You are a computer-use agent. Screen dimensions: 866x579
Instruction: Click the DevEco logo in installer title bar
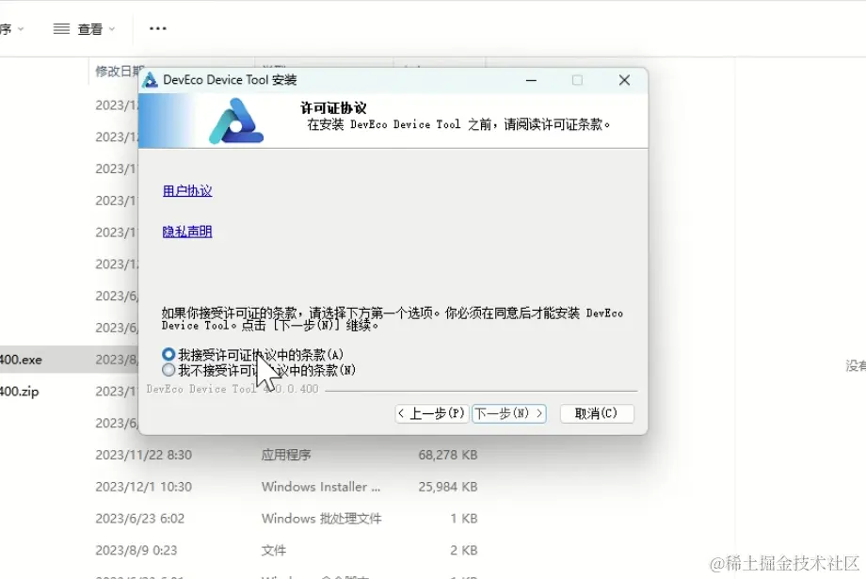[x=150, y=80]
